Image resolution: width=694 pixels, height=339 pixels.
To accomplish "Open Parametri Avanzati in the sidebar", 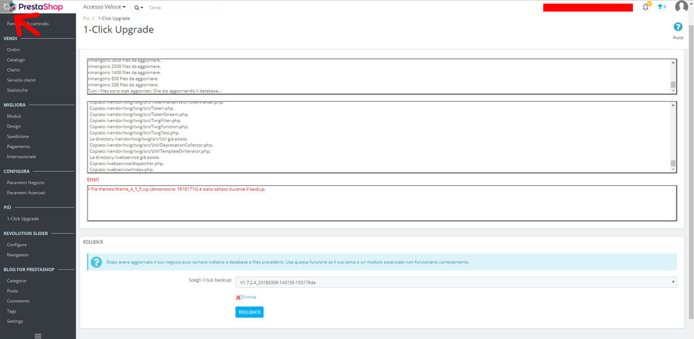I will pyautogui.click(x=26, y=193).
